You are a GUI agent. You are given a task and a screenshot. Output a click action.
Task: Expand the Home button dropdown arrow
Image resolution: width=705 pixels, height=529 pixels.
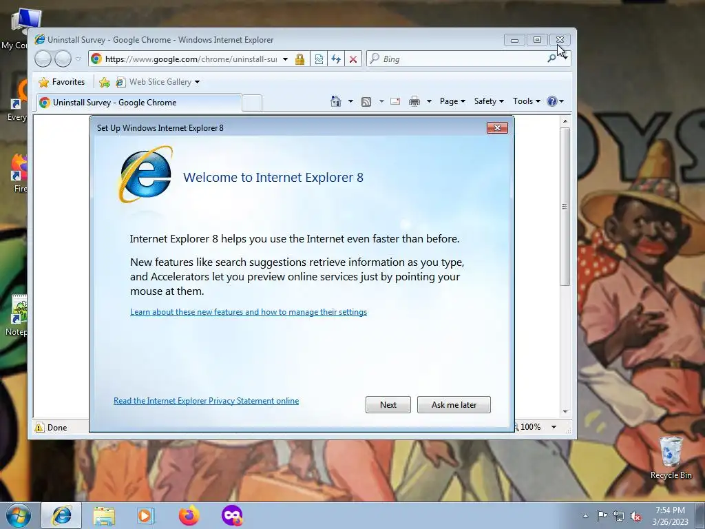click(350, 101)
